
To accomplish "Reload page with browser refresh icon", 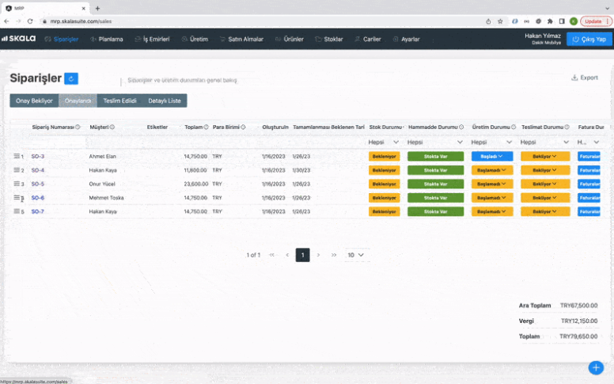I will (x=30, y=21).
